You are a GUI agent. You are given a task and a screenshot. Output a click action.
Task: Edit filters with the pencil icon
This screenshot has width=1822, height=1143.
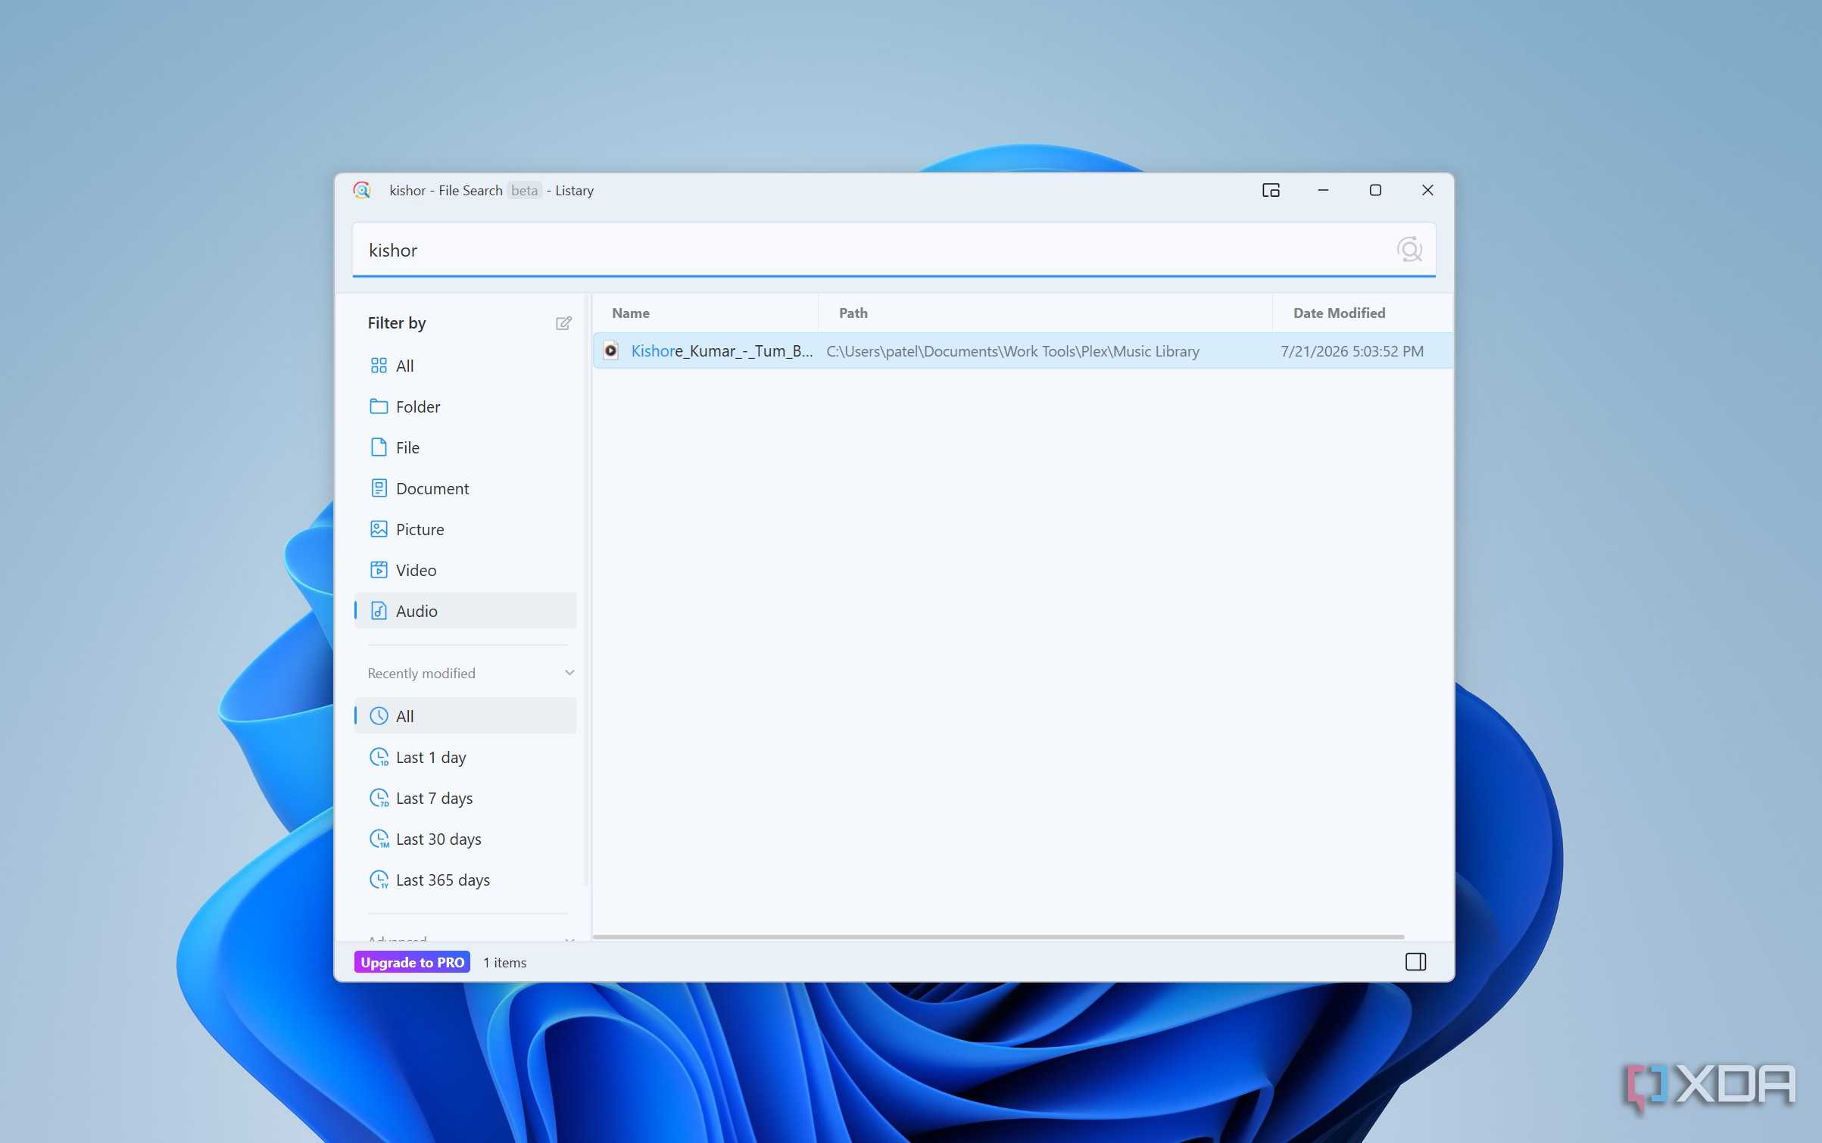(563, 323)
